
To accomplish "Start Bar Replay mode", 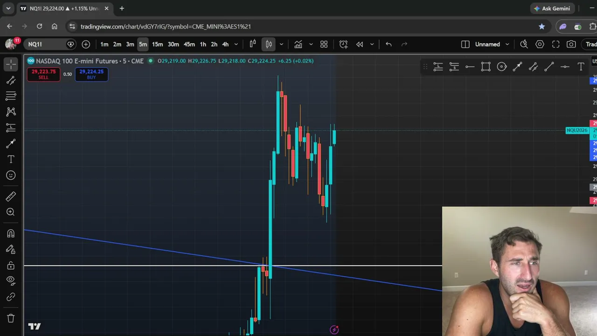I will tap(360, 44).
